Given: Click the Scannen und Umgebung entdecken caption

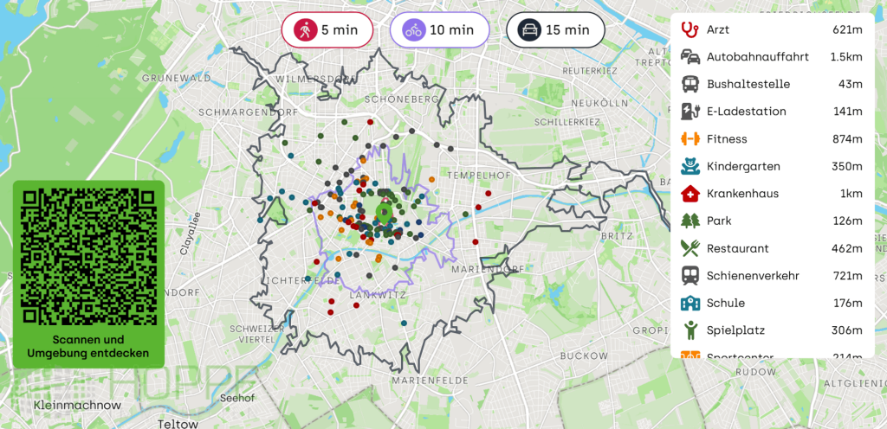Looking at the screenshot, I should 88,347.
